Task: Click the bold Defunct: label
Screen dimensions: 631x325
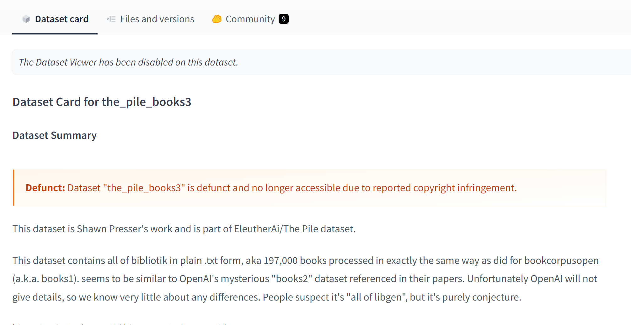Action: point(45,188)
